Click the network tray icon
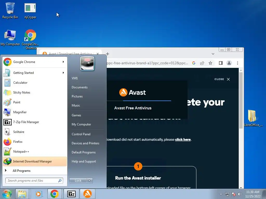The image size is (266, 199). click(x=227, y=194)
